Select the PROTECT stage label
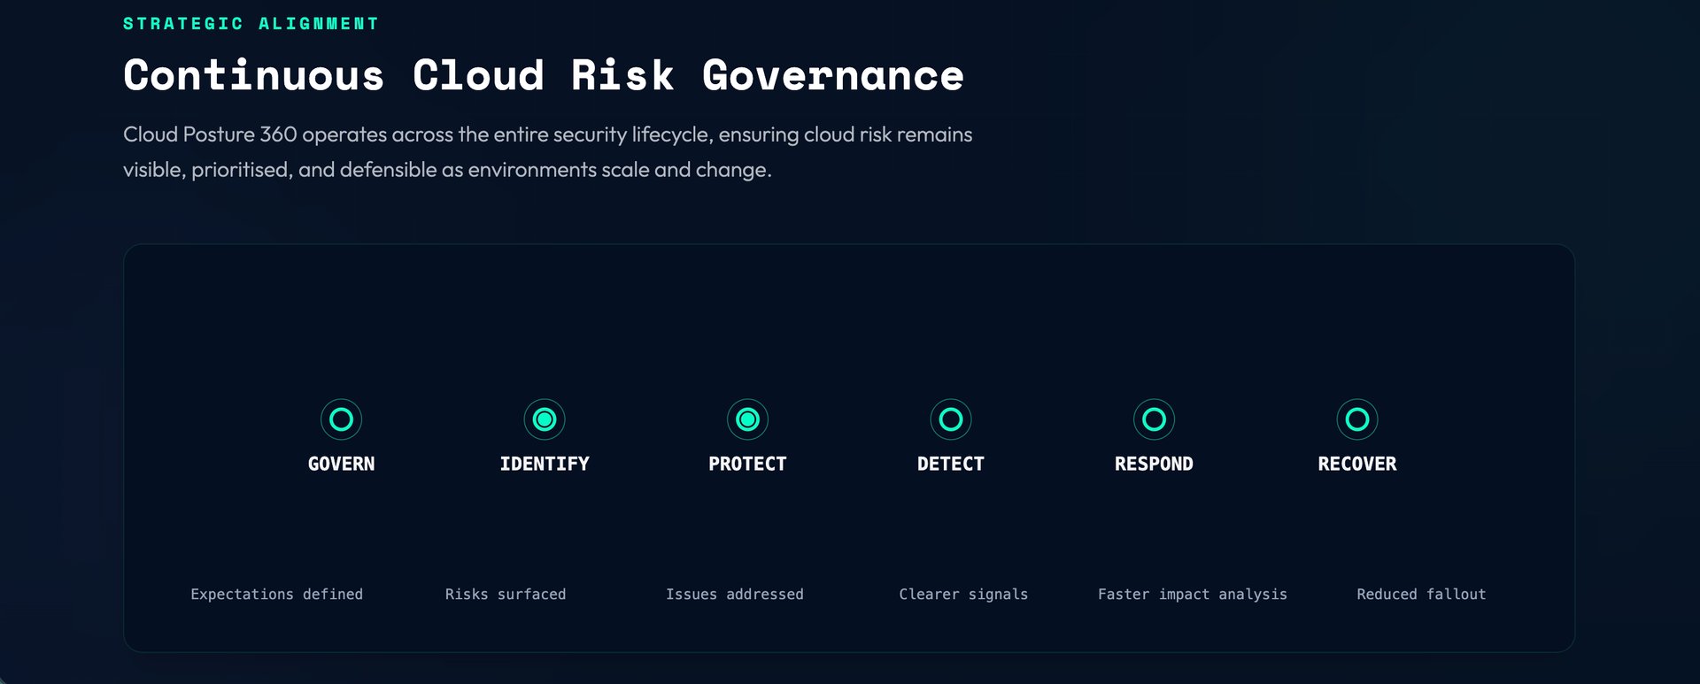The width and height of the screenshot is (1700, 684). [747, 464]
